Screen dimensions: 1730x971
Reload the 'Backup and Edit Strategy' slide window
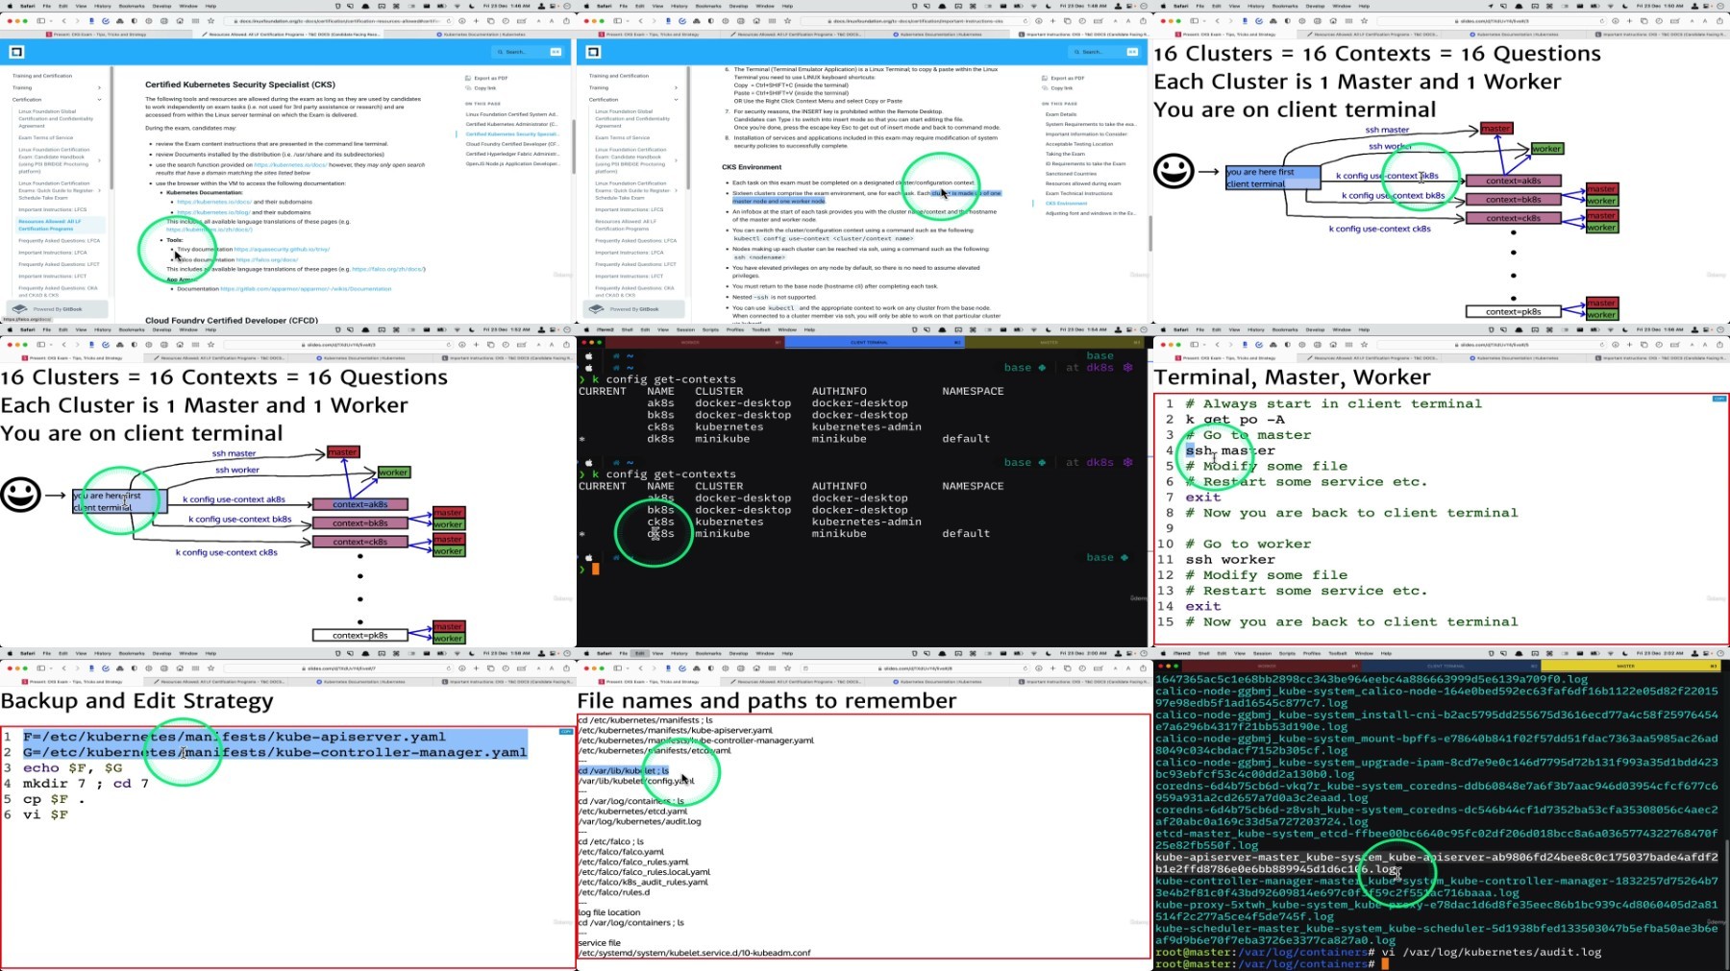(x=450, y=668)
